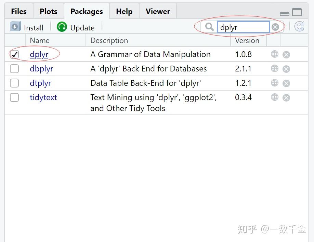Enable the dtplyr package checkbox
314x242 pixels.
click(x=14, y=83)
